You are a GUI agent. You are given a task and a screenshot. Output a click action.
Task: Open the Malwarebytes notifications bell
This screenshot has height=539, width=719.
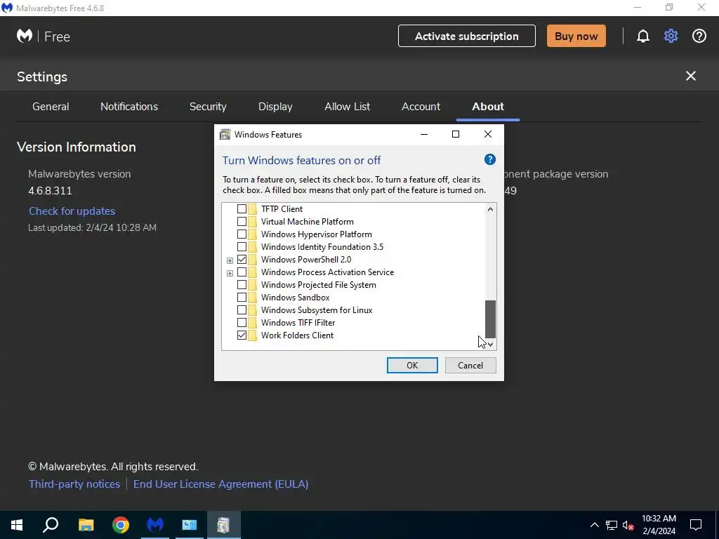[643, 36]
